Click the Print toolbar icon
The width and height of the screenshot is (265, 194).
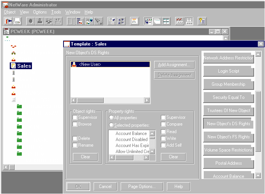pyautogui.click(x=17, y=21)
